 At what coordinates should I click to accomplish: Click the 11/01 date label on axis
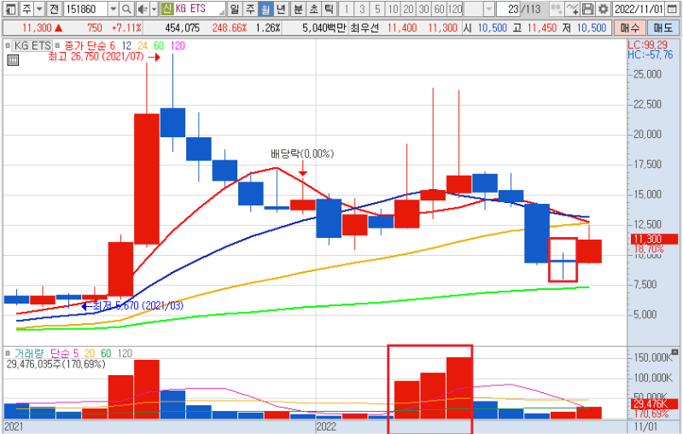[645, 426]
